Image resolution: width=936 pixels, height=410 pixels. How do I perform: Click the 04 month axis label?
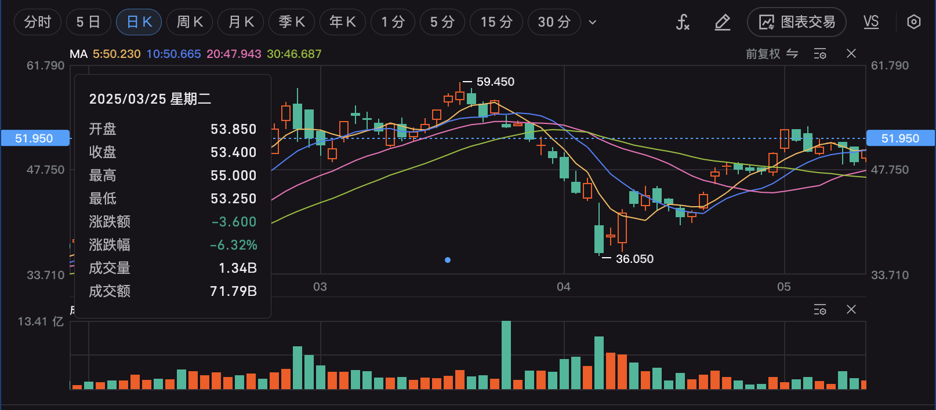564,287
